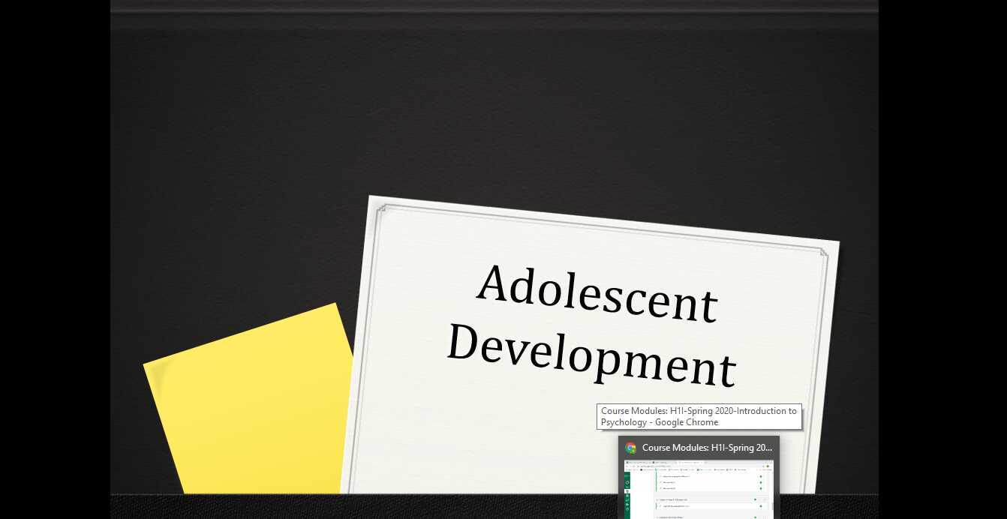
Task: Click the Inbox icon in the Canvas sidebar
Action: (627, 505)
